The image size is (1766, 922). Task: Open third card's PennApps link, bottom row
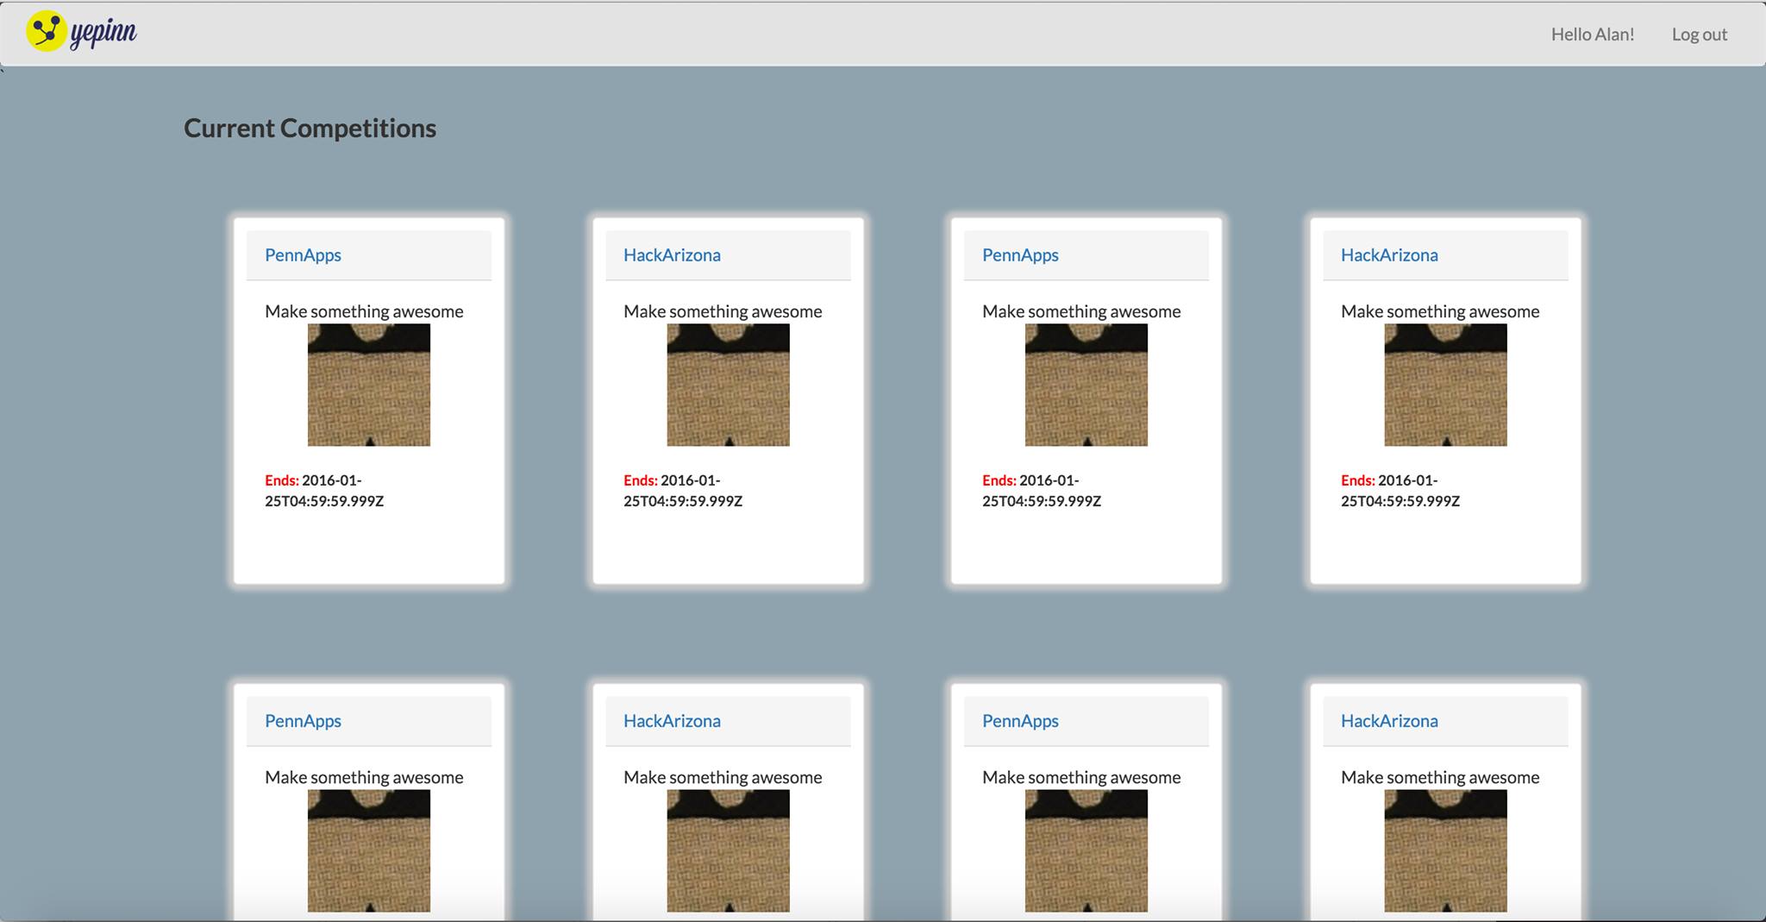[1020, 721]
